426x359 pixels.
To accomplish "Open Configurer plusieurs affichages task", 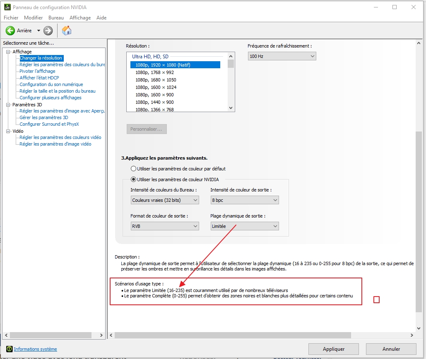I will pos(51,98).
